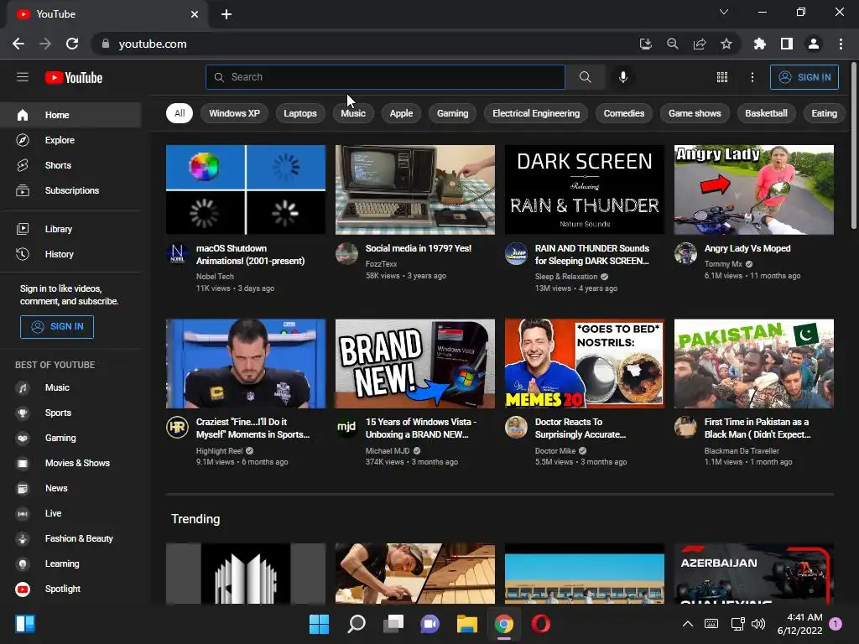Open Spotlight in the sidebar
Viewport: 859px width, 644px height.
pos(70,589)
